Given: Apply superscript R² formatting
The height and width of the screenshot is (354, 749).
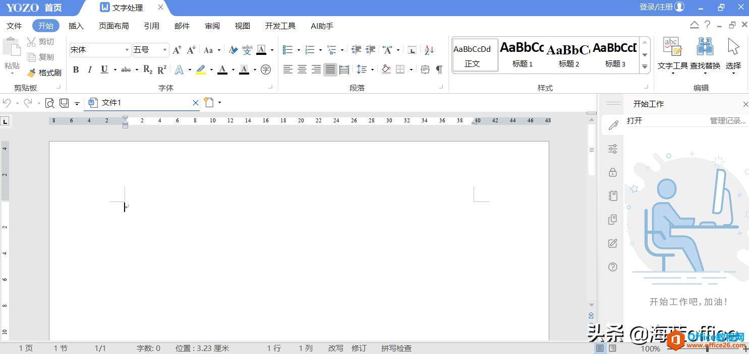Looking at the screenshot, I should [162, 69].
